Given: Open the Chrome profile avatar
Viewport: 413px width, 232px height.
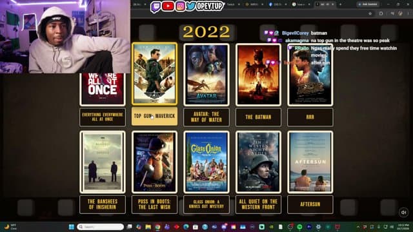Looking at the screenshot, I should [x=400, y=14].
